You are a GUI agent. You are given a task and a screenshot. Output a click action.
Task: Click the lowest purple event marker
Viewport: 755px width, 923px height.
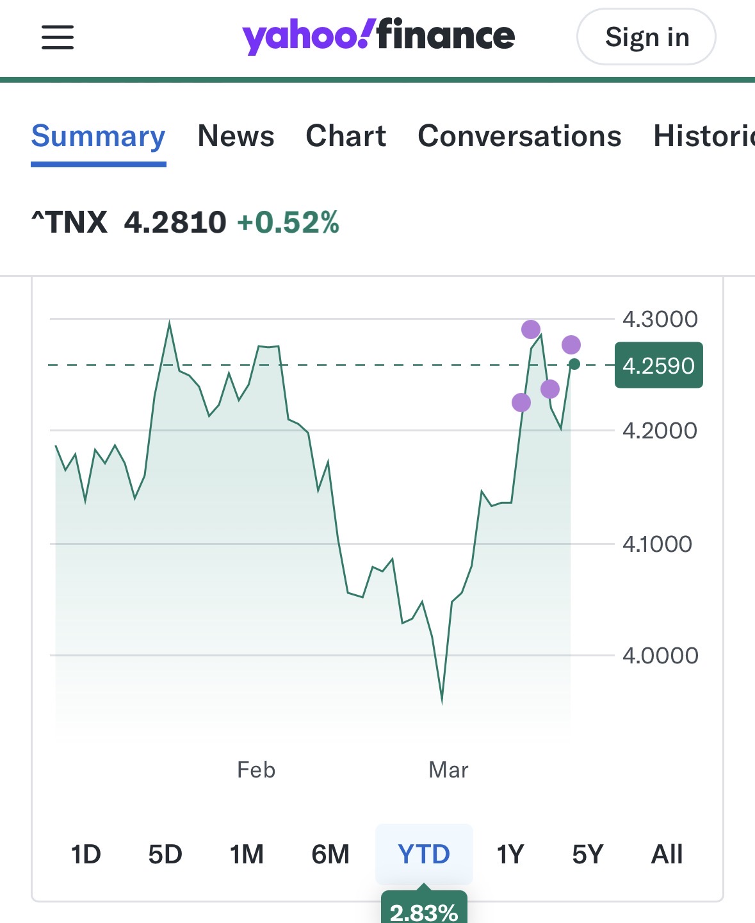(521, 403)
